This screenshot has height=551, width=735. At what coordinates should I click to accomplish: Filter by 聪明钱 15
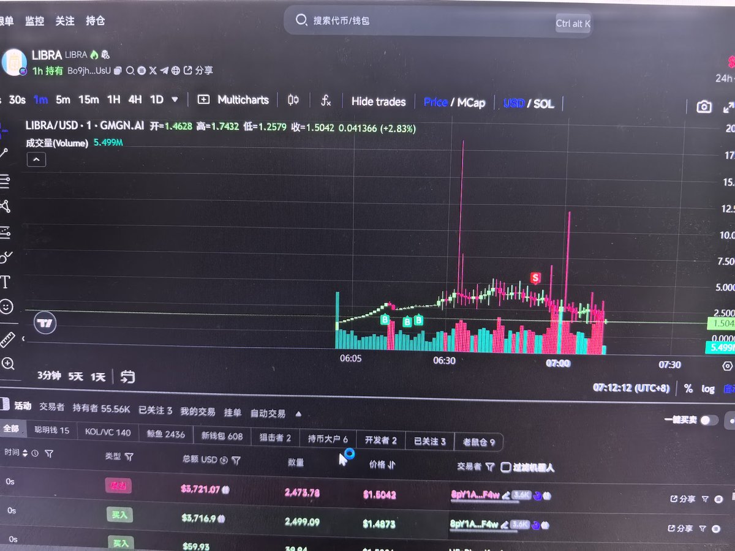point(51,430)
